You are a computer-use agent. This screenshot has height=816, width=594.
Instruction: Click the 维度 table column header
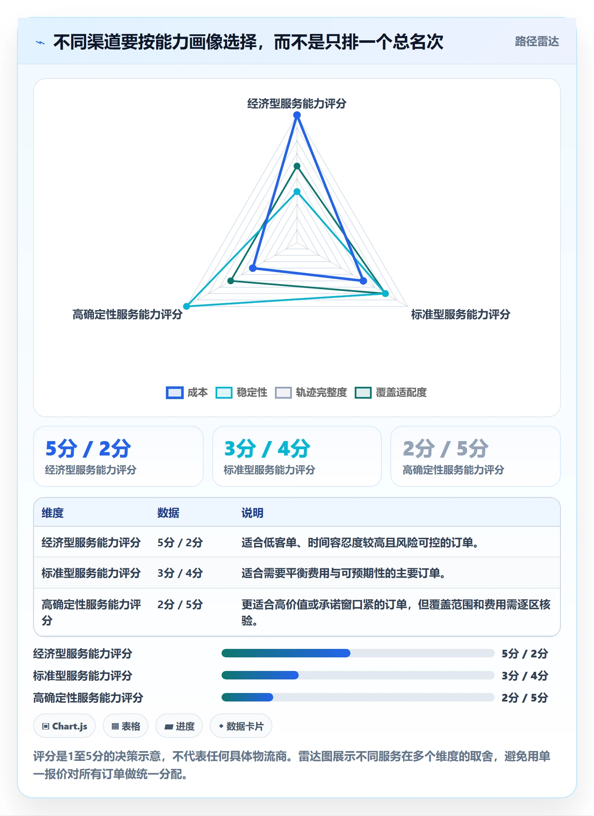[x=53, y=513]
